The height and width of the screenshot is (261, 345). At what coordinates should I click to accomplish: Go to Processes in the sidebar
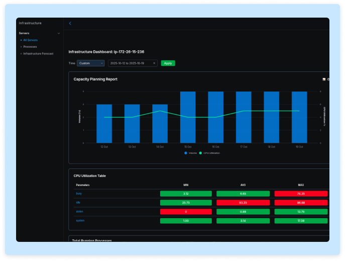click(x=30, y=47)
